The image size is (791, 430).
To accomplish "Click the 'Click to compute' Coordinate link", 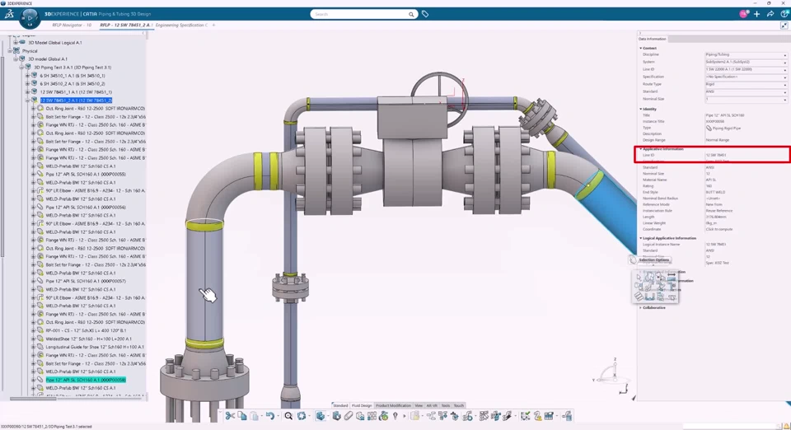I will coord(718,229).
